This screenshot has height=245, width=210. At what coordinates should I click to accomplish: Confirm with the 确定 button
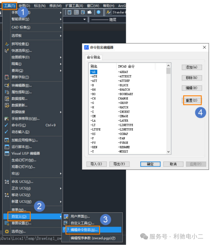150,164
